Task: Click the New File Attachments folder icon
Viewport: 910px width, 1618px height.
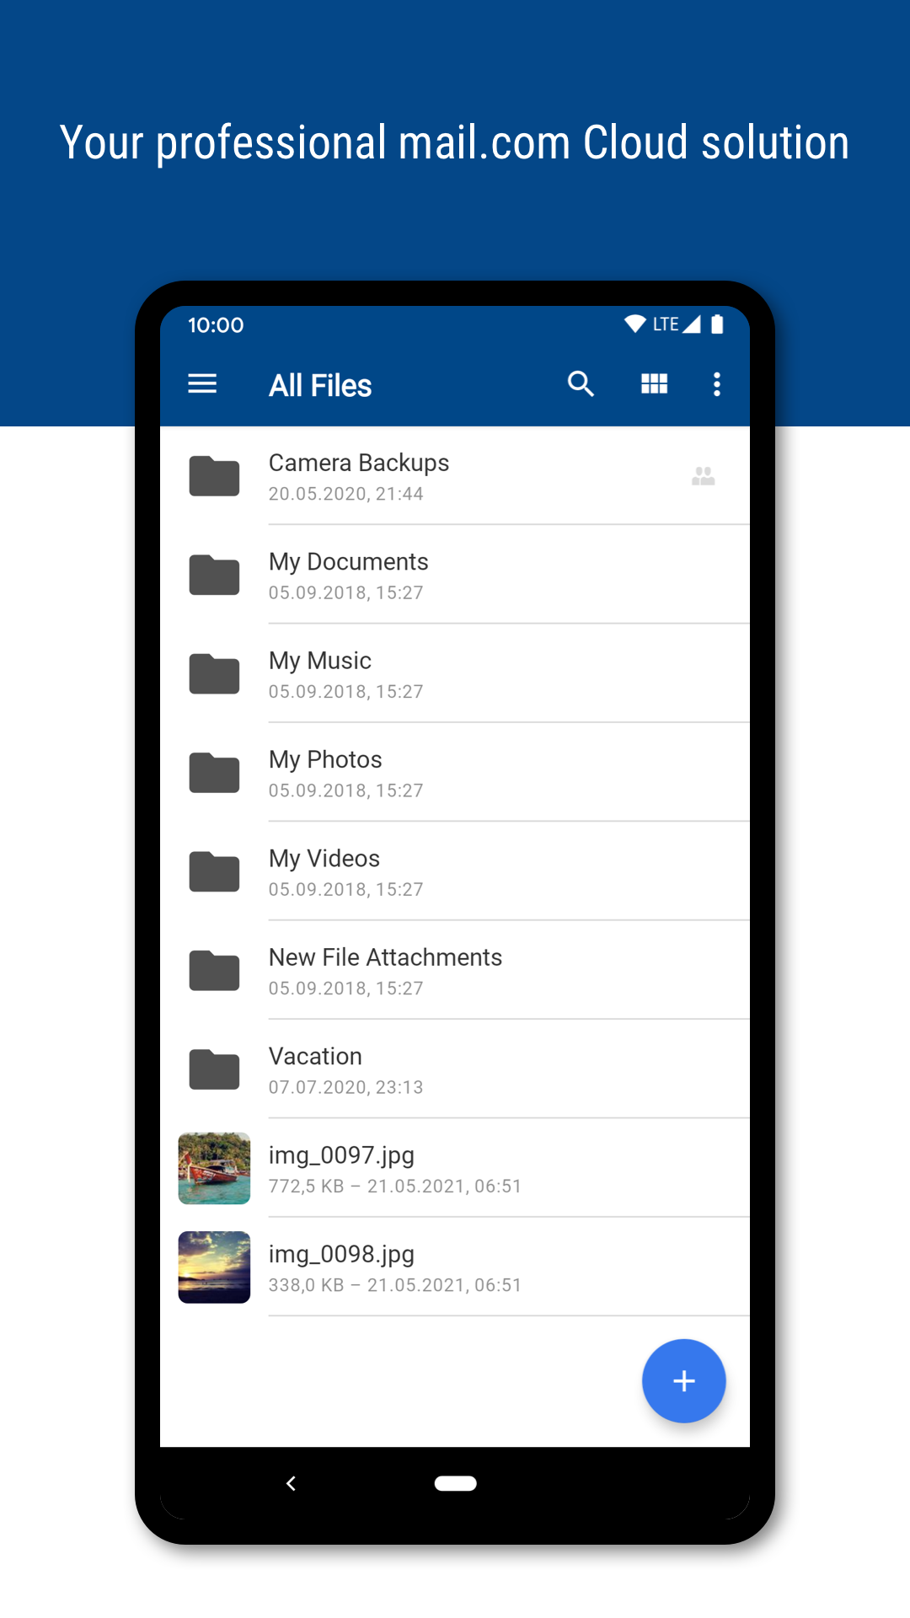Action: click(214, 971)
